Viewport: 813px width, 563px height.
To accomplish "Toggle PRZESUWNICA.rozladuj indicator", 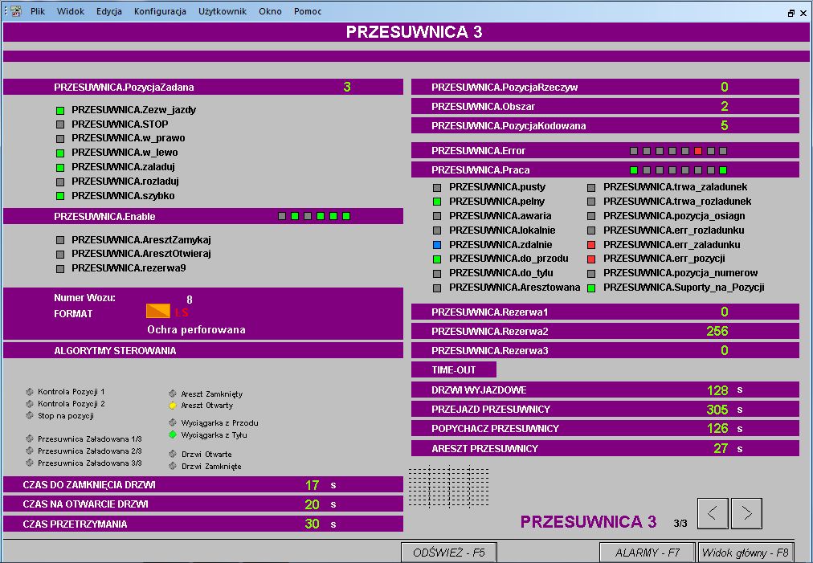I will 60,182.
